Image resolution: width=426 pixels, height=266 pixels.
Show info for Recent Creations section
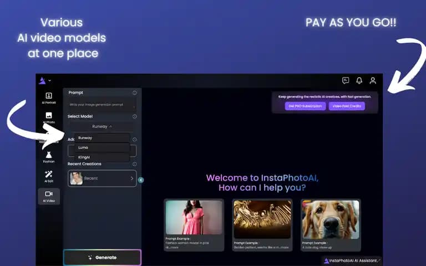click(x=134, y=164)
